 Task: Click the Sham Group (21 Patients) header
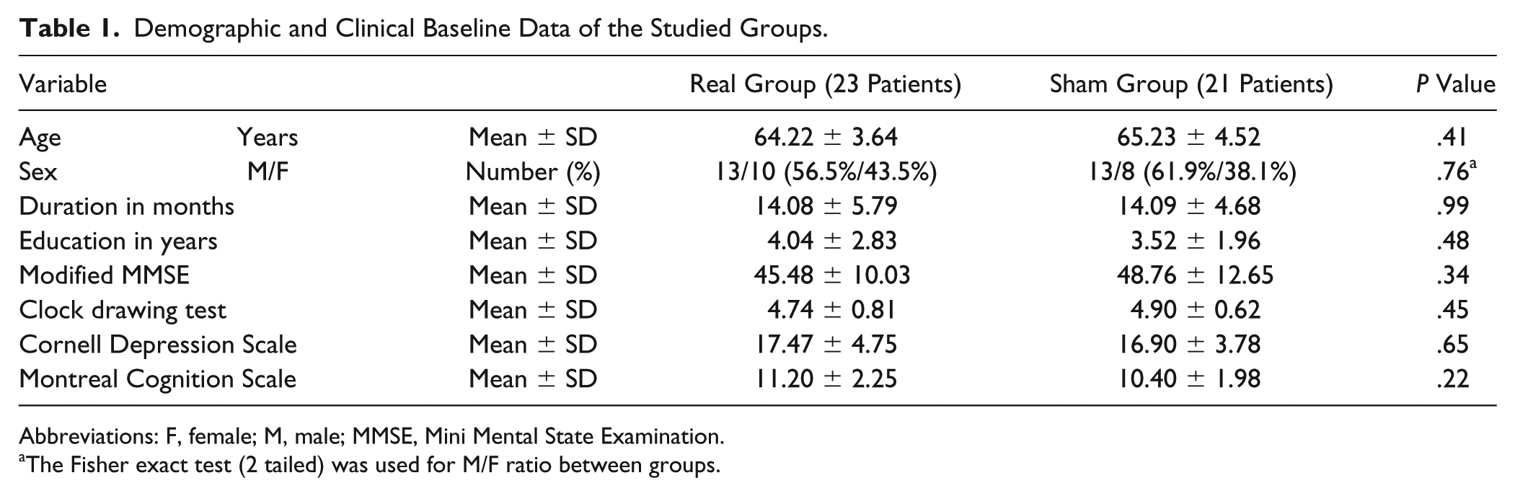point(1191,85)
